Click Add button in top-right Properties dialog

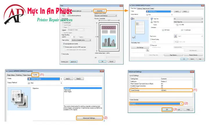click(177, 11)
